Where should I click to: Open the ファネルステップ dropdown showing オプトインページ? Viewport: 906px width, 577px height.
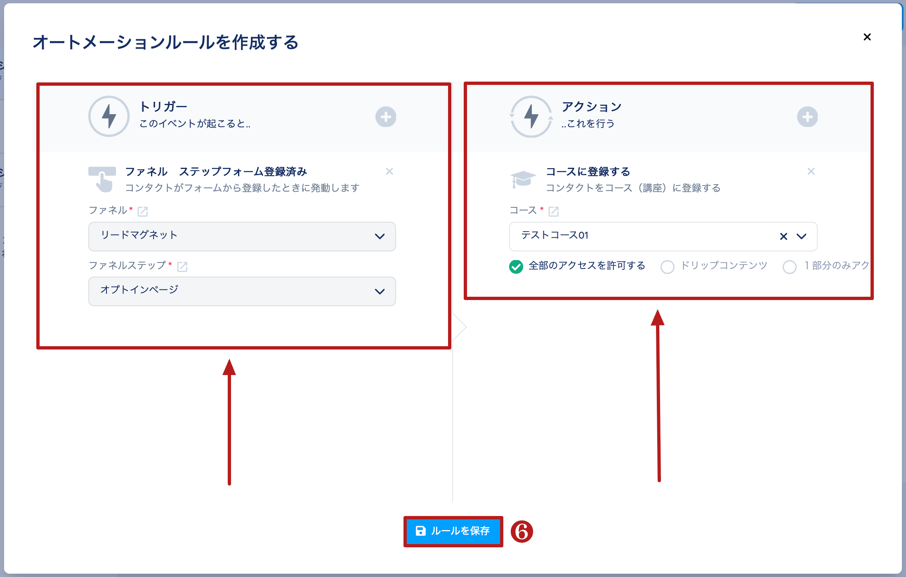tap(242, 291)
